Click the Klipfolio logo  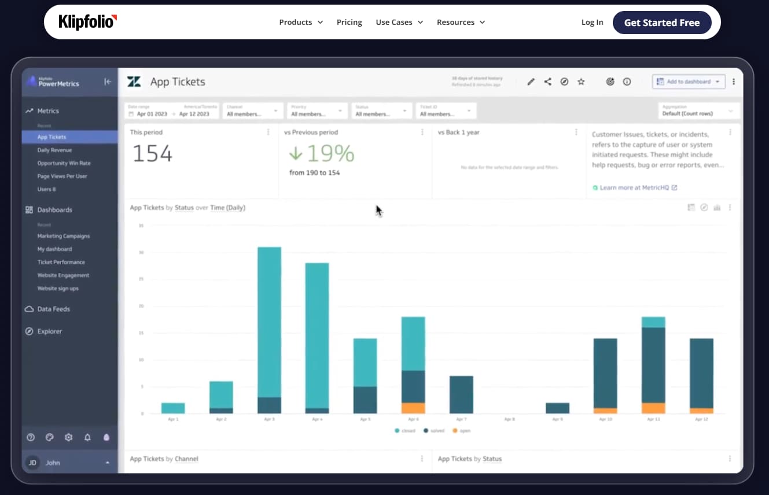tap(88, 22)
